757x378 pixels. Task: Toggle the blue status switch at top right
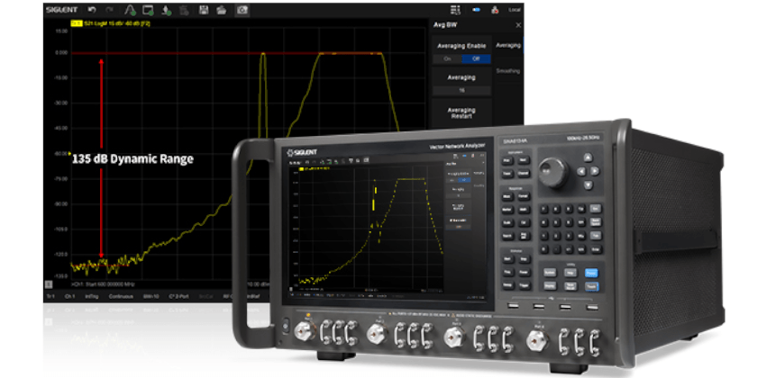pyautogui.click(x=478, y=9)
